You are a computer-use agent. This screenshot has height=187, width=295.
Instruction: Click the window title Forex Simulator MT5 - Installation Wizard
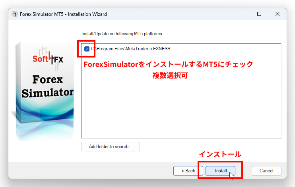(63, 14)
